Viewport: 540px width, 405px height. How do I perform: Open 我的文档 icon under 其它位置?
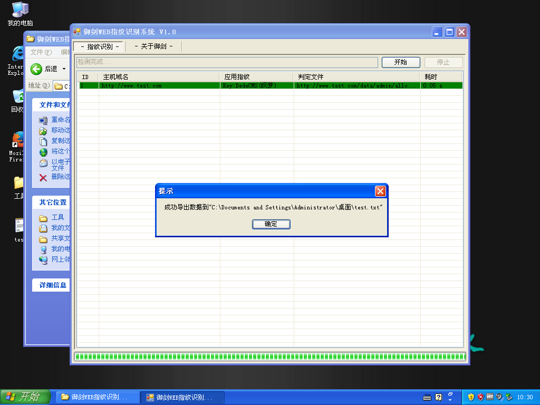click(x=43, y=228)
